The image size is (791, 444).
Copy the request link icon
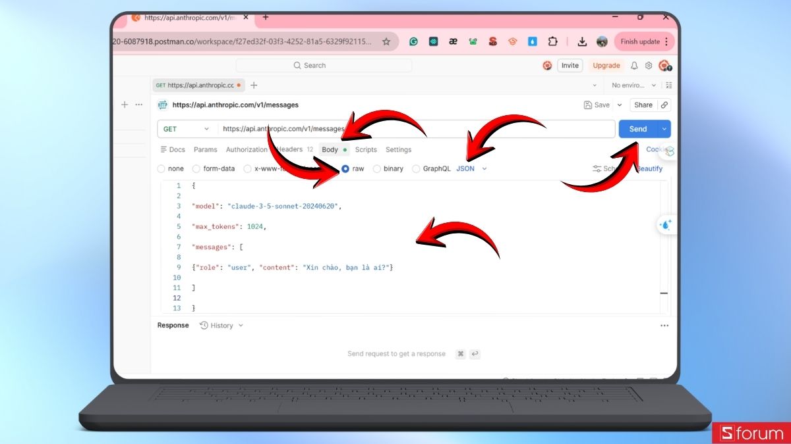(664, 105)
